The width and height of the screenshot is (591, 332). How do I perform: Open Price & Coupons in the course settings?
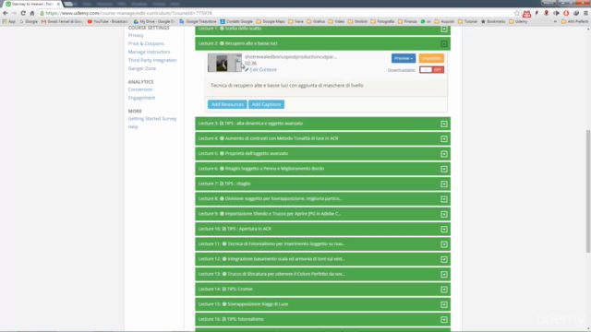(146, 43)
